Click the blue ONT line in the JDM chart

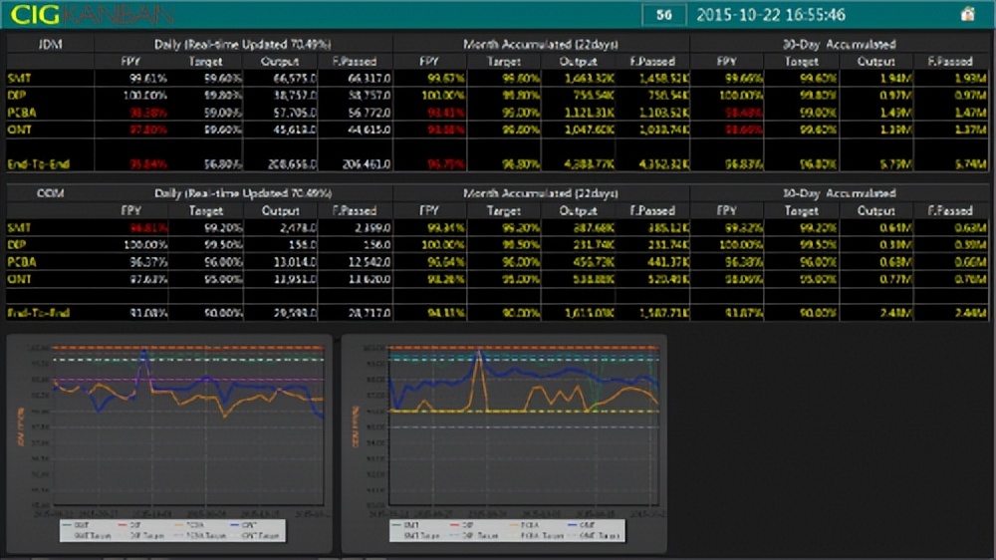(199, 380)
